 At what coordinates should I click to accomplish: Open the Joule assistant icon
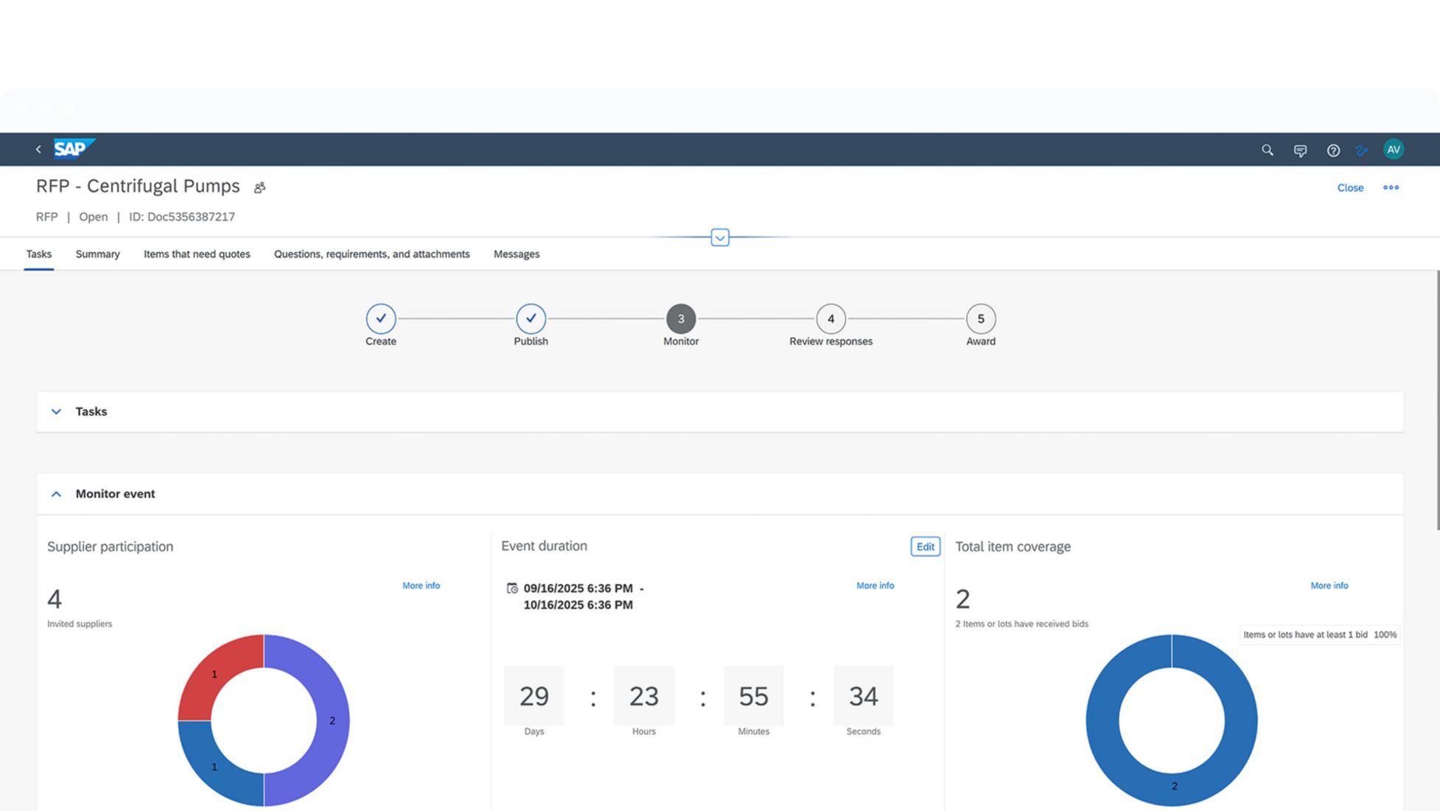coord(1361,150)
